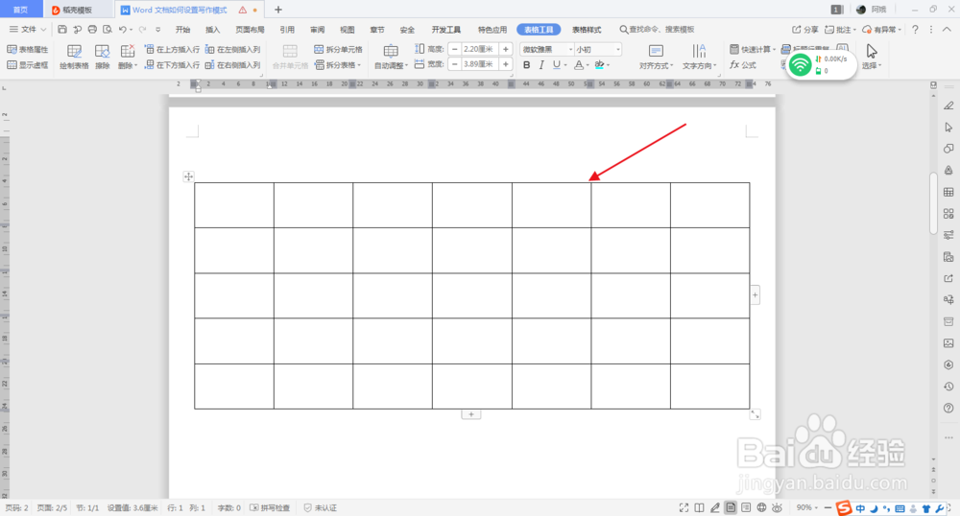Image resolution: width=960 pixels, height=516 pixels.
Task: Open a new tab with plus button
Action: (278, 10)
